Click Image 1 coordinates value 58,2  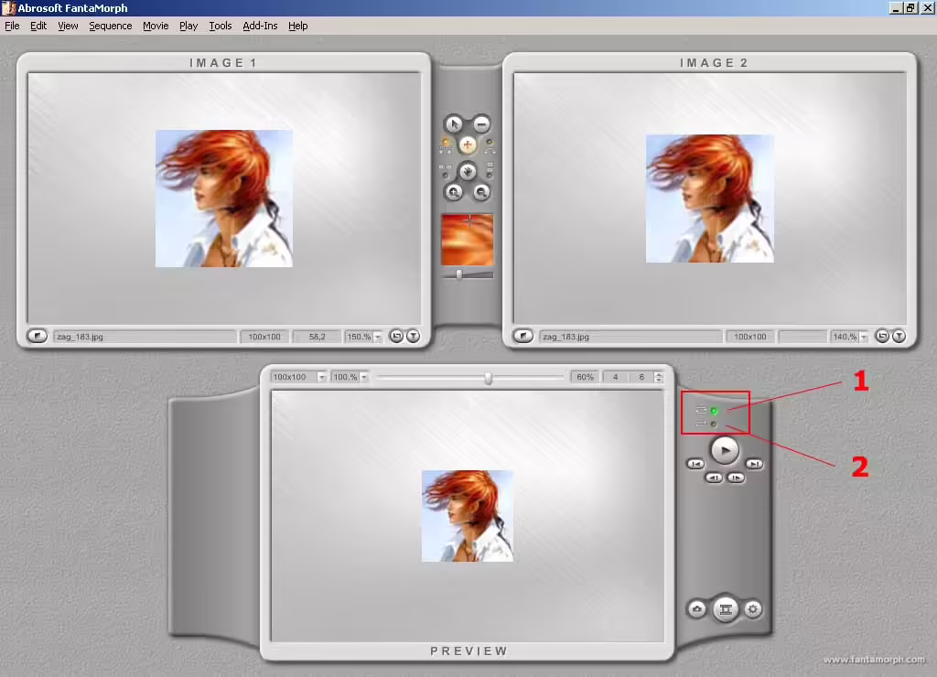[318, 337]
